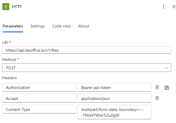The height and width of the screenshot is (123, 176).
Task: Delete the Accept header row
Action: pos(157,98)
